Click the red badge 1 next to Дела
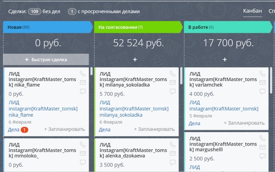This screenshot has width=275, height=172. tap(25, 130)
